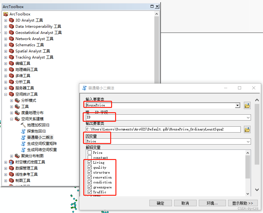Select 生成空间权重矩阵 tree entry
Screen dimensions: 263x213
[42, 144]
